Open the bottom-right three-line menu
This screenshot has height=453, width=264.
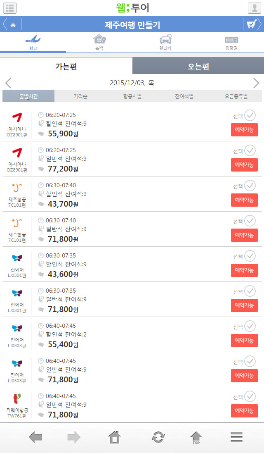[x=237, y=437]
